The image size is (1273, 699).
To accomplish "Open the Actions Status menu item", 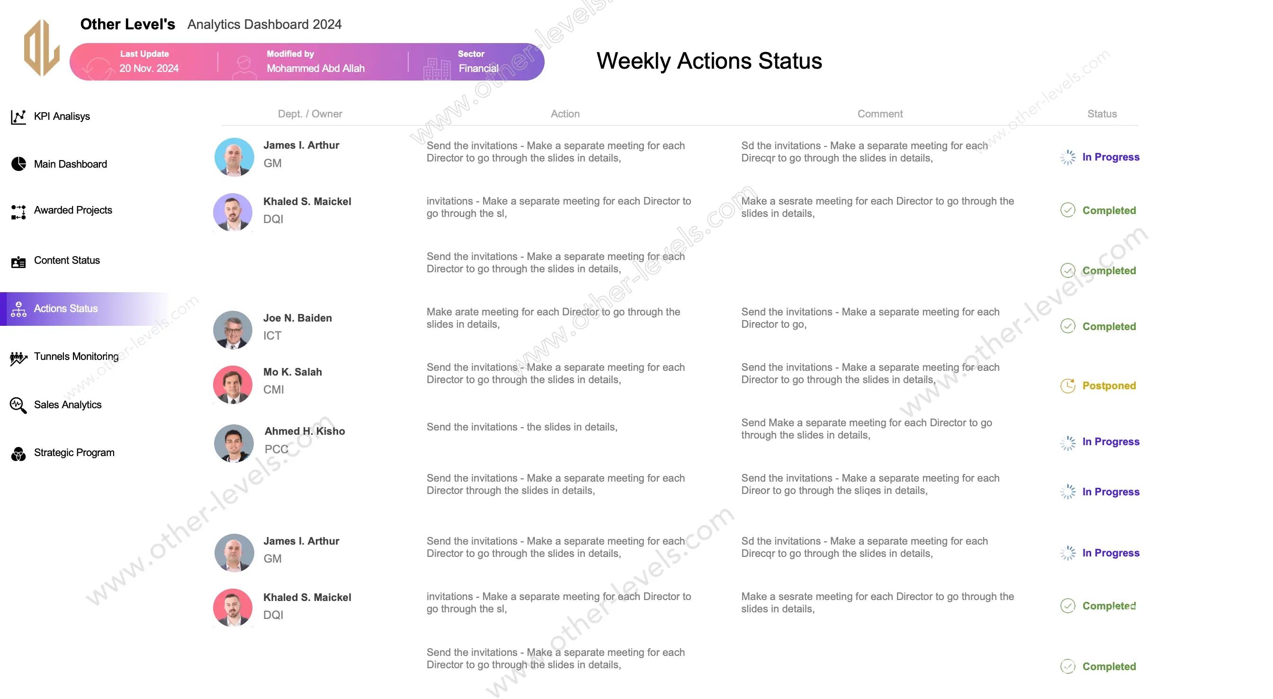I will point(66,308).
